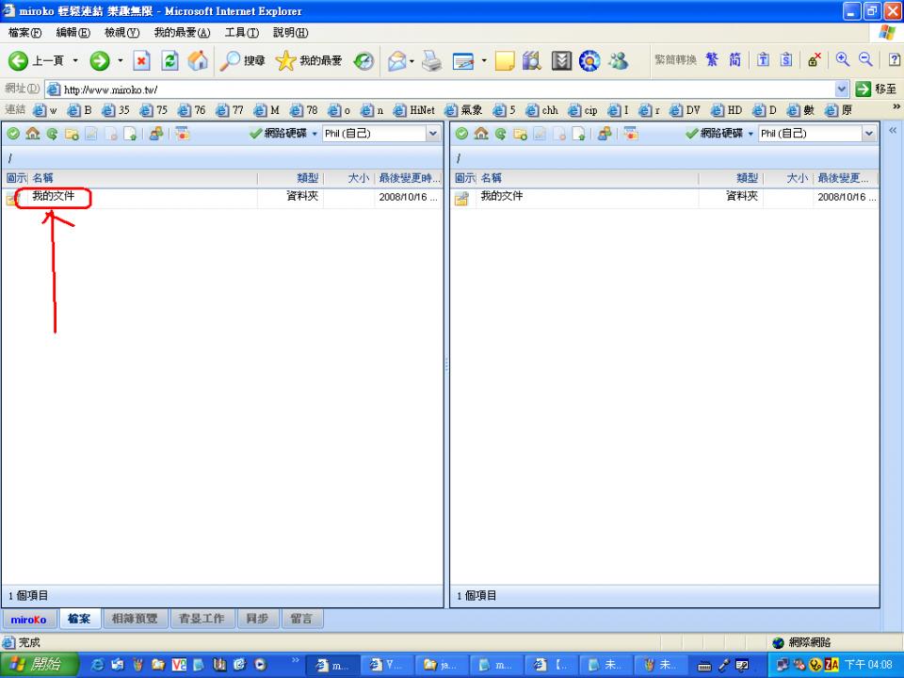Image resolution: width=904 pixels, height=678 pixels.
Task: Convert to Traditional Chinese (繁)
Action: 712,59
